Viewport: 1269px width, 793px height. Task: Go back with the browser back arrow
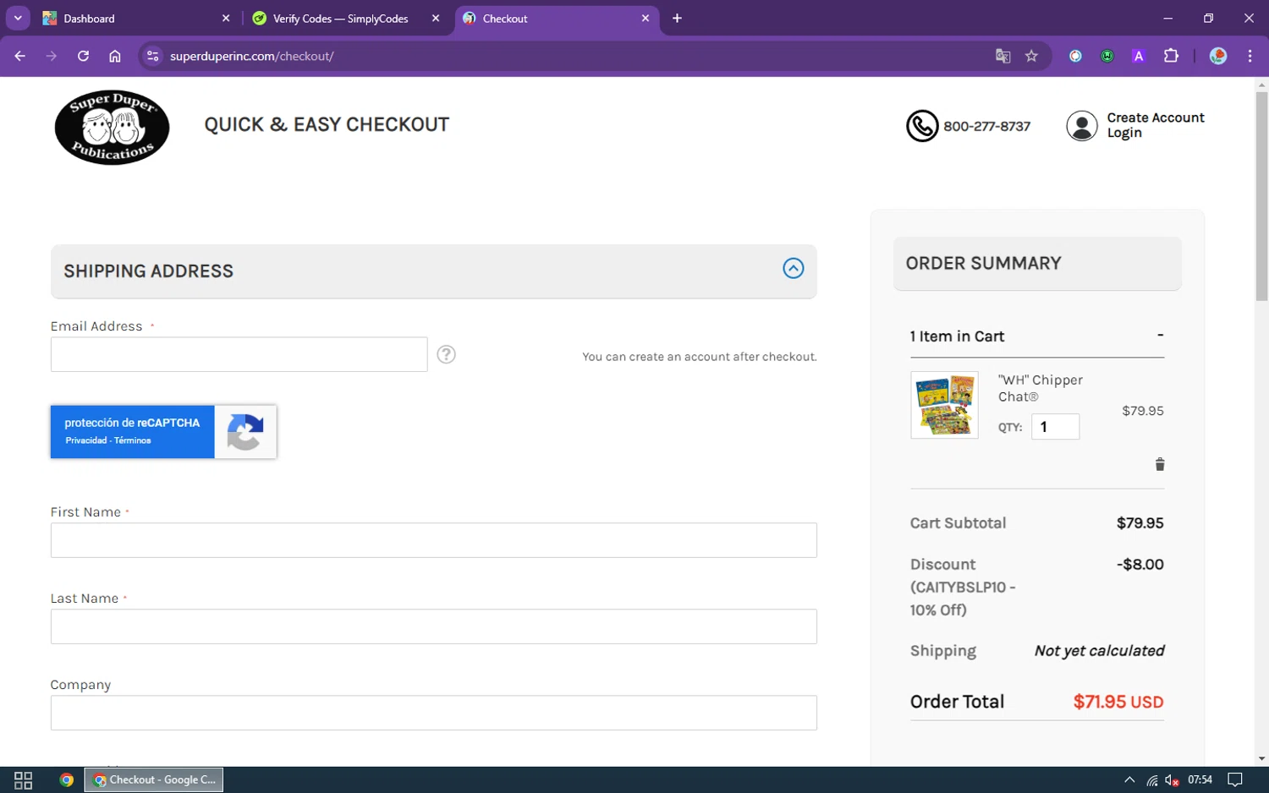pos(20,56)
